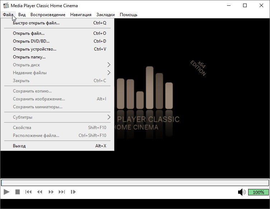Click the frame step icon
The image size is (270, 209).
[x=73, y=192]
